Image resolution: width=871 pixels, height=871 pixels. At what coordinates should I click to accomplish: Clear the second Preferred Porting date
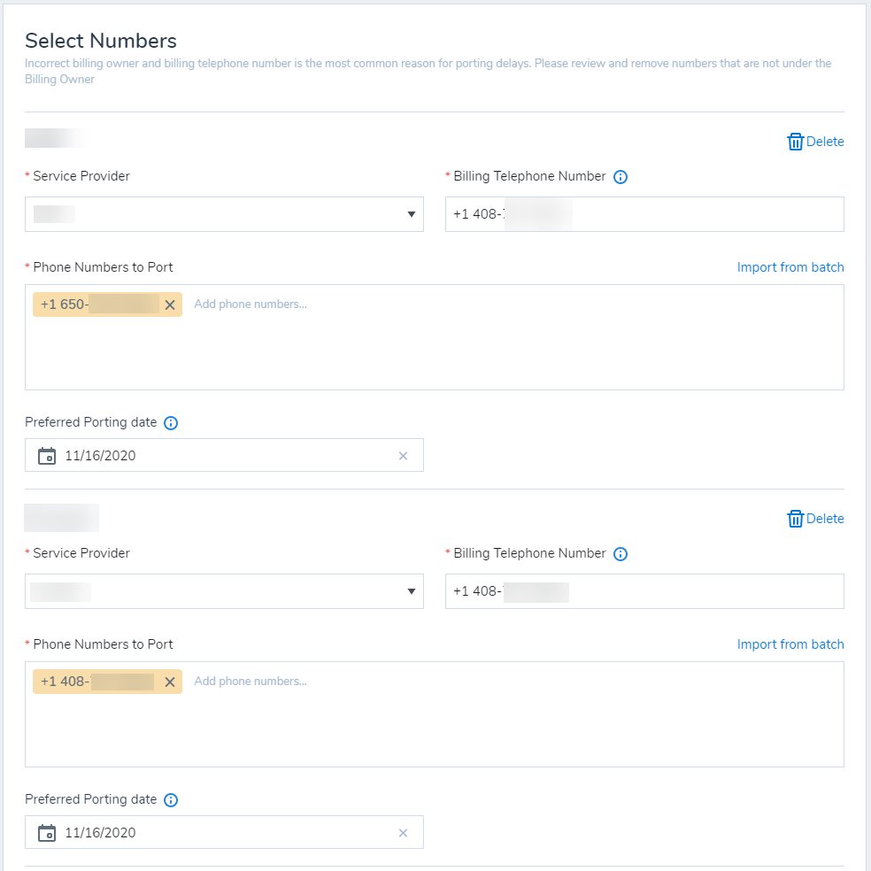click(403, 833)
